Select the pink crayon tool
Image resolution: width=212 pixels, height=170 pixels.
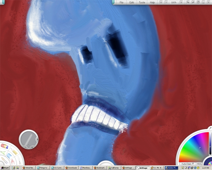tap(13, 162)
